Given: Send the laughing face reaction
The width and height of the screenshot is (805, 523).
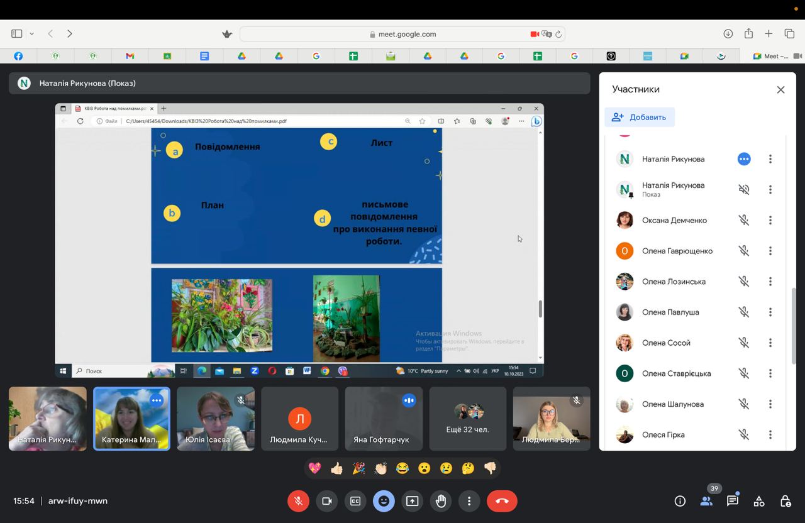Looking at the screenshot, I should click(x=402, y=468).
